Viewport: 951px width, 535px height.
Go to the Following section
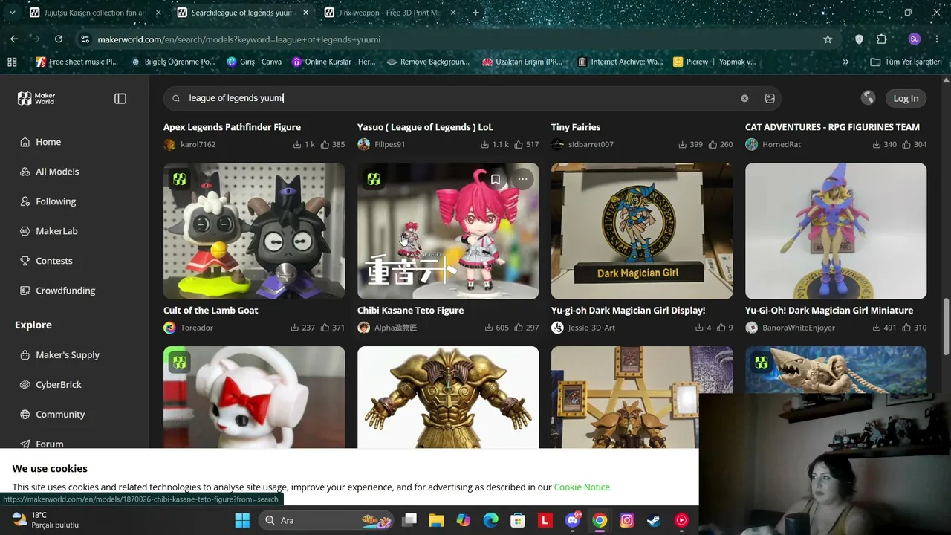coord(56,201)
